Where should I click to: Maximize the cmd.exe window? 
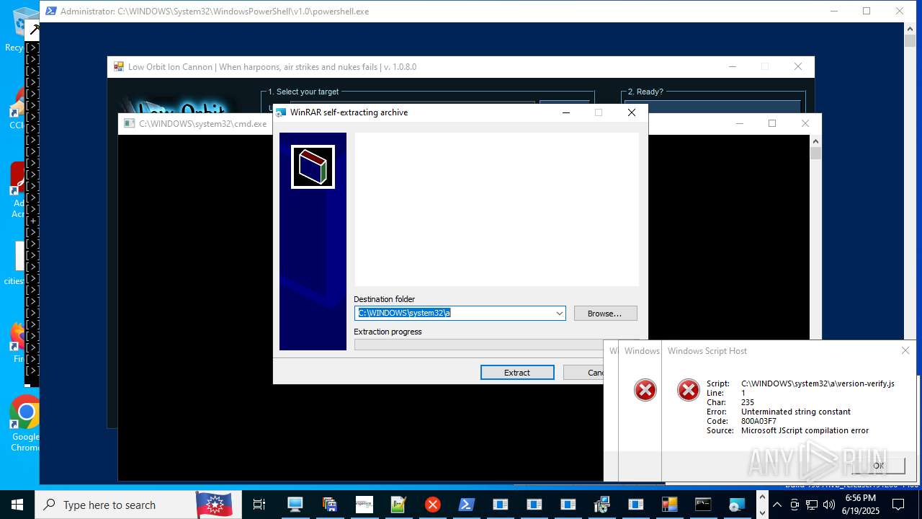772,123
